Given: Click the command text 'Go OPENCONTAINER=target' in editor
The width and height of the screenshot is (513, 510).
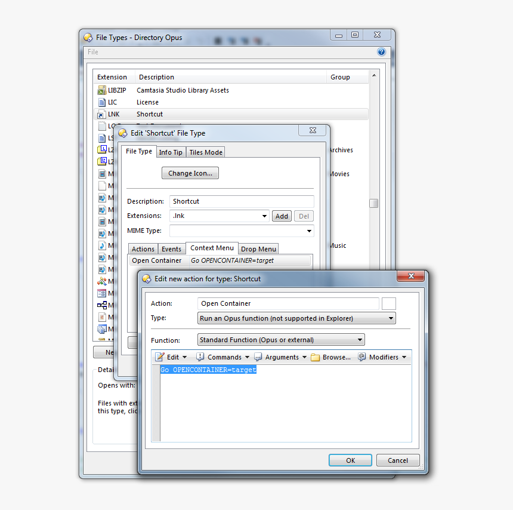Looking at the screenshot, I should 208,370.
